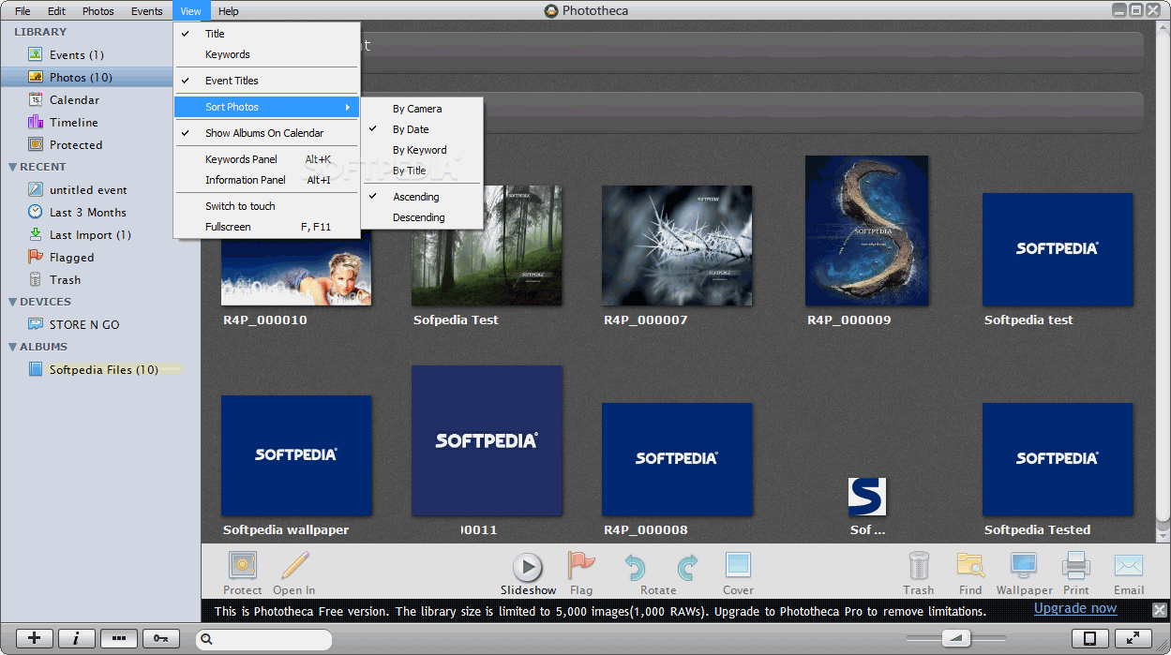Open Events (1) in Library
Viewport: 1171px width, 655px height.
pyautogui.click(x=76, y=55)
